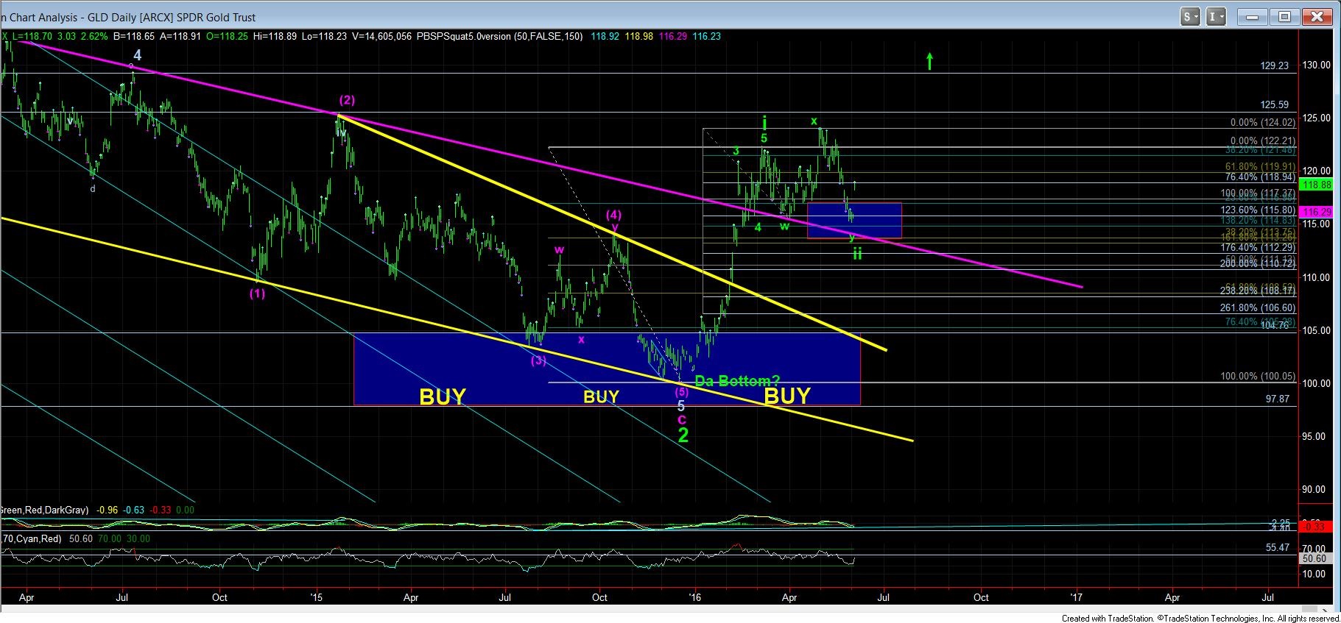Screen dimensions: 1341x623
Task: Click the gray 50.60 RSI value marker
Action: (1315, 559)
